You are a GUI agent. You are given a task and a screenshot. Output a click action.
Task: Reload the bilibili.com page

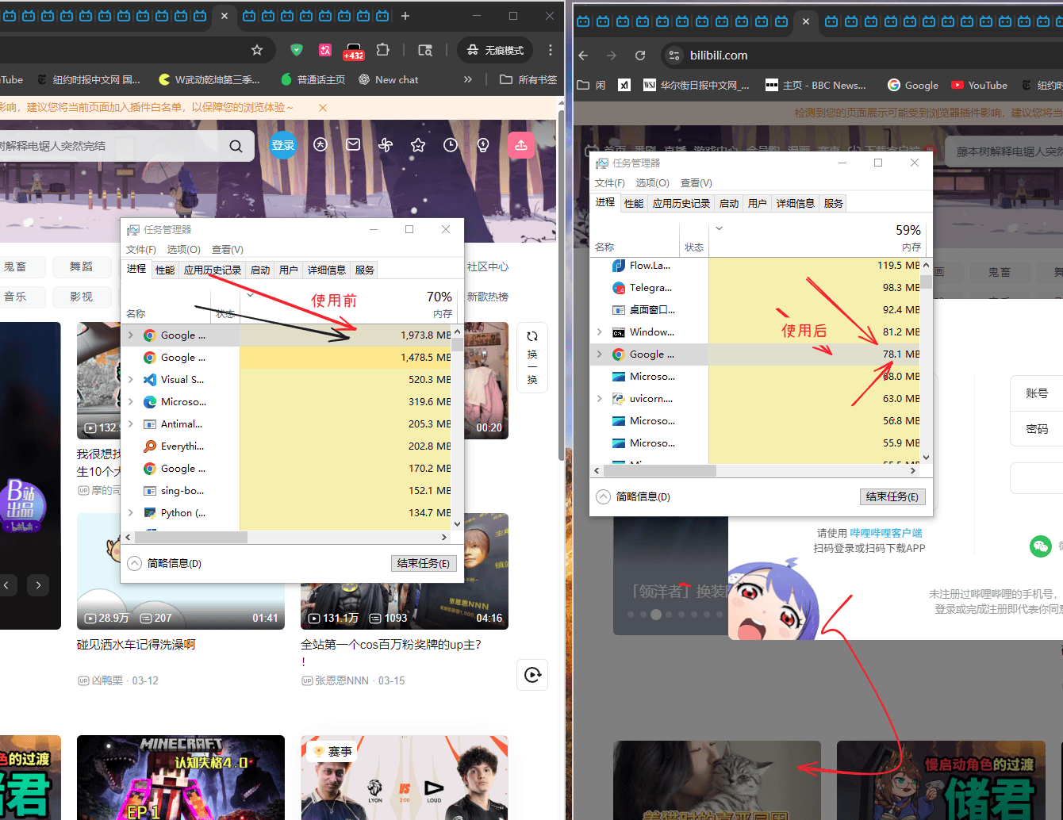640,56
